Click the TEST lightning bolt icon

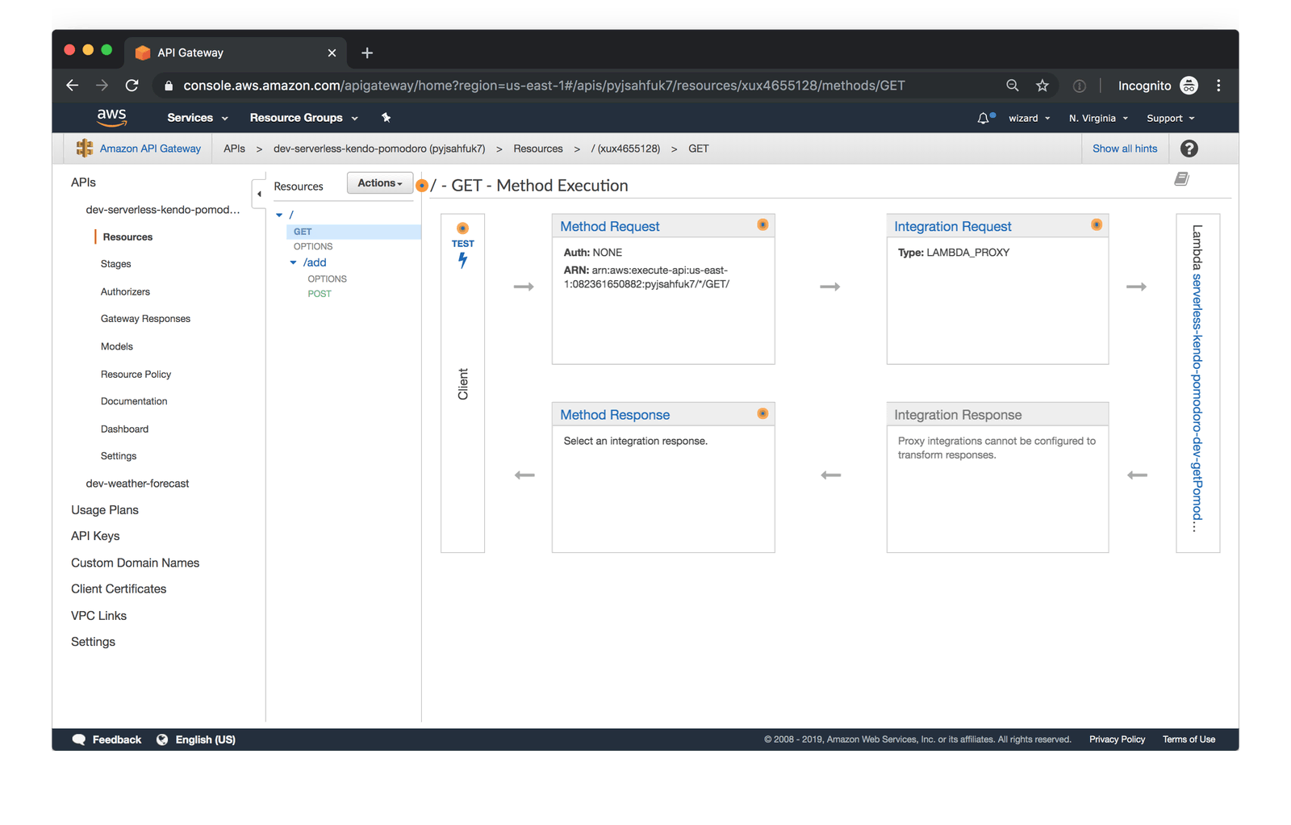coord(462,259)
